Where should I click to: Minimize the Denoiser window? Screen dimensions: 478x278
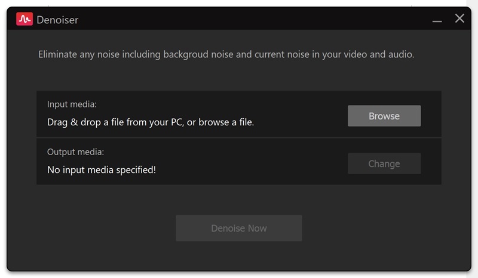(437, 21)
